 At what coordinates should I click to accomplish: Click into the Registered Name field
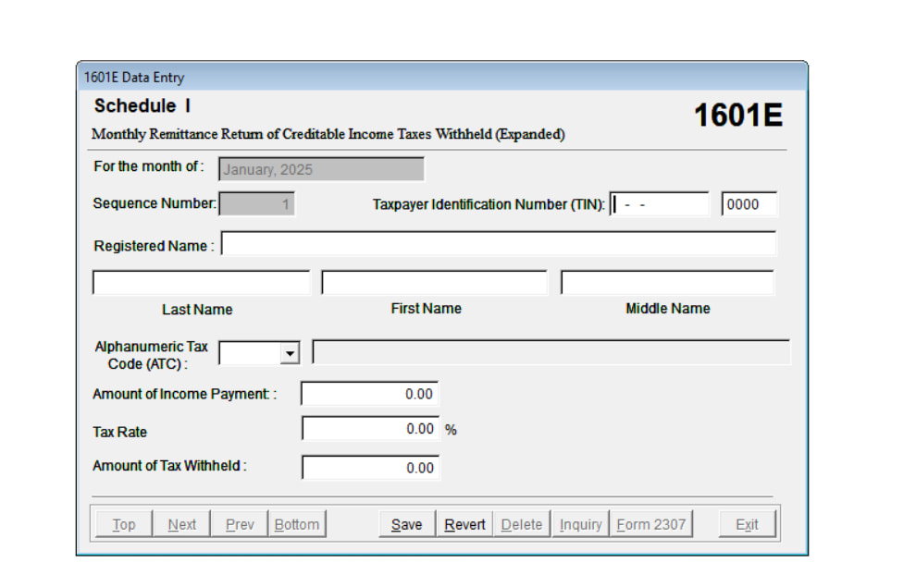(499, 244)
